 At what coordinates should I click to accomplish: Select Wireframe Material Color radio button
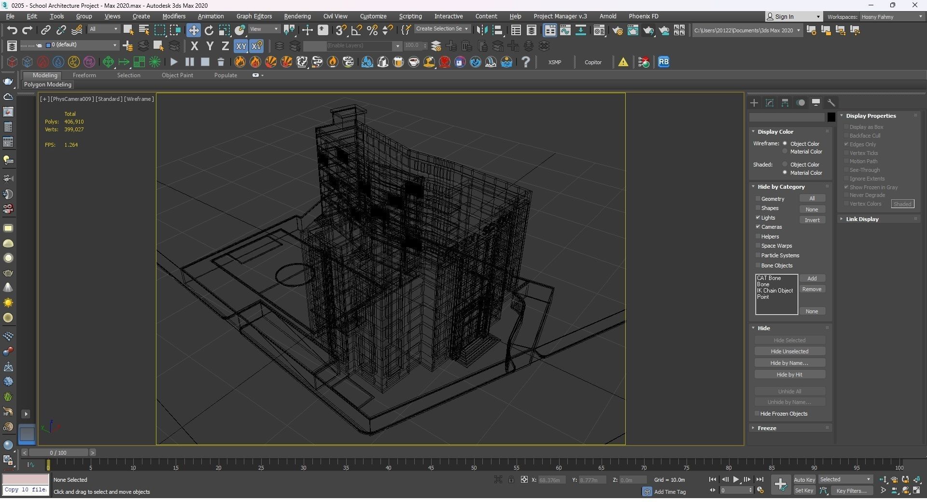point(785,152)
